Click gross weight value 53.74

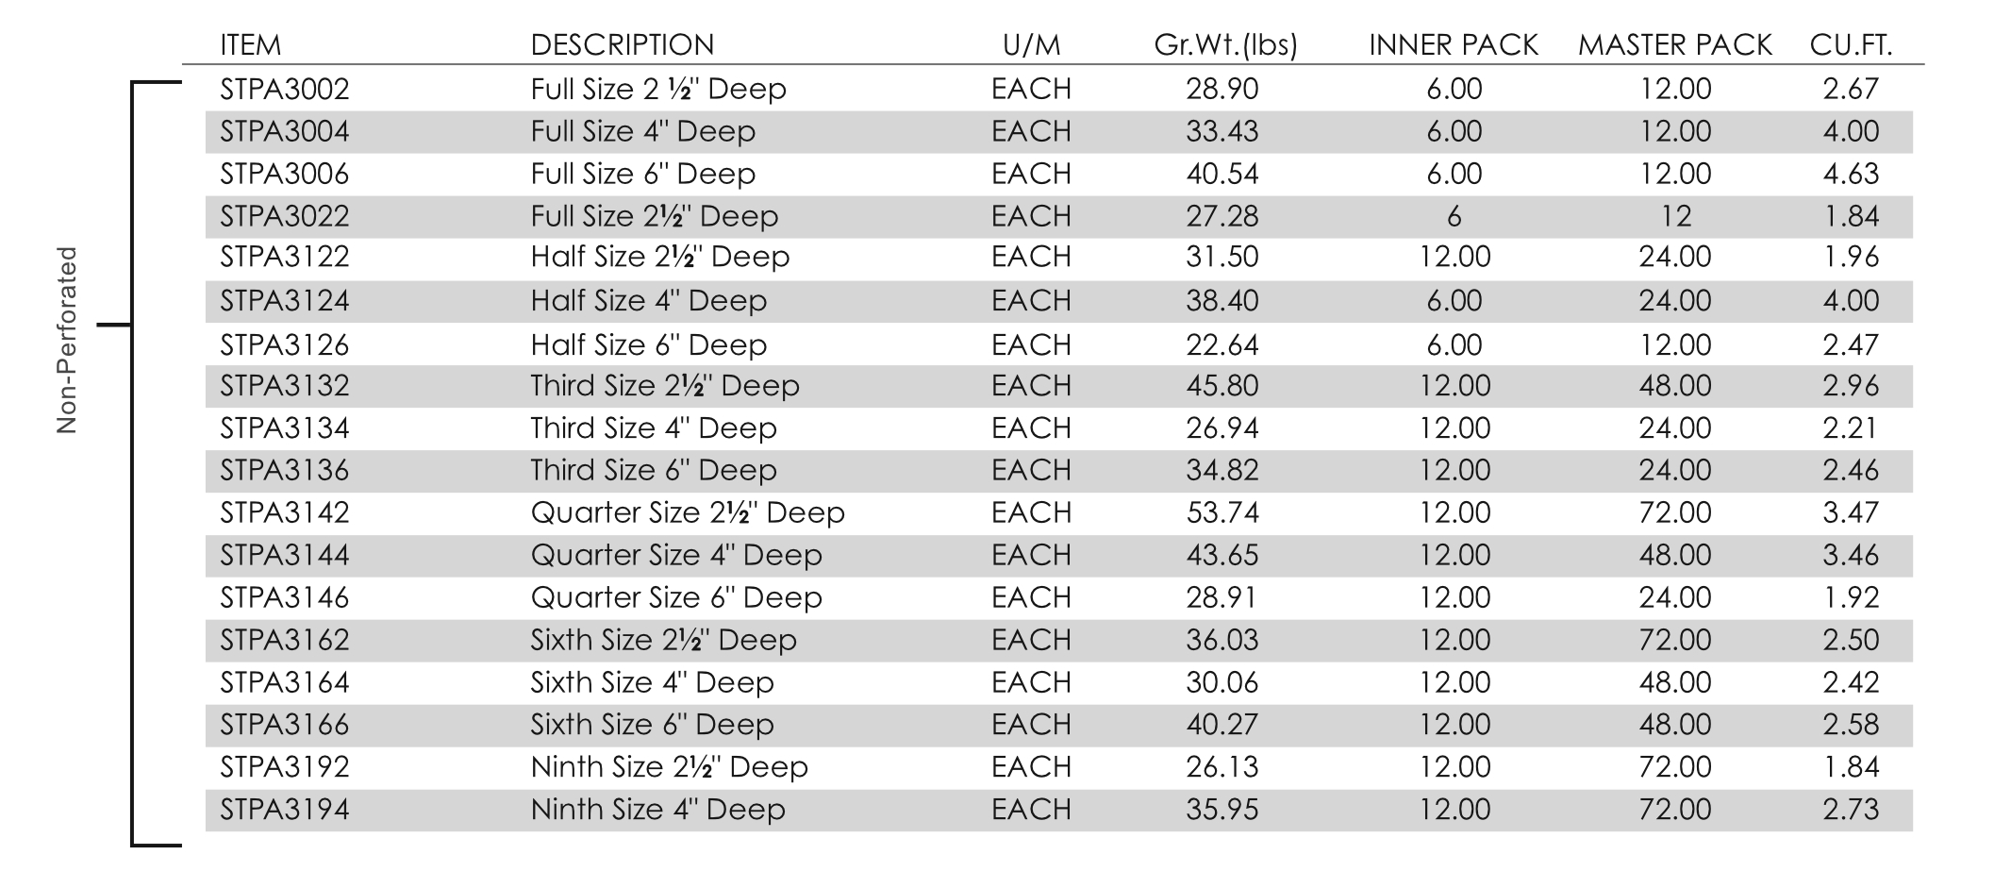pos(1222,512)
